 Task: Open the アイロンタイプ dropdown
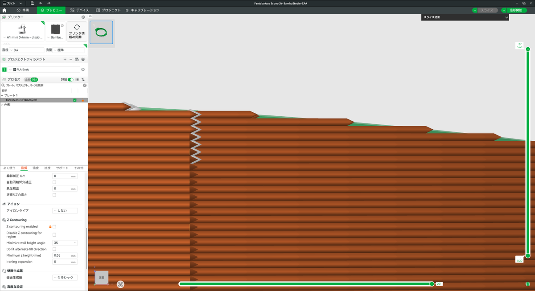point(65,211)
